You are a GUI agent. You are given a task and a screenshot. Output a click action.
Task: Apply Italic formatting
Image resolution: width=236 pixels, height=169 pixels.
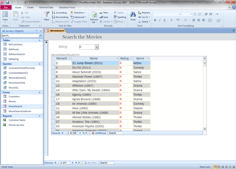[x=160, y=20]
